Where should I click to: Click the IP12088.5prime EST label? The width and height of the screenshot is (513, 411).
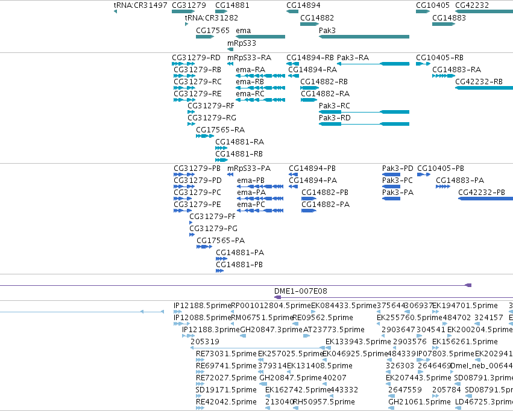203,318
